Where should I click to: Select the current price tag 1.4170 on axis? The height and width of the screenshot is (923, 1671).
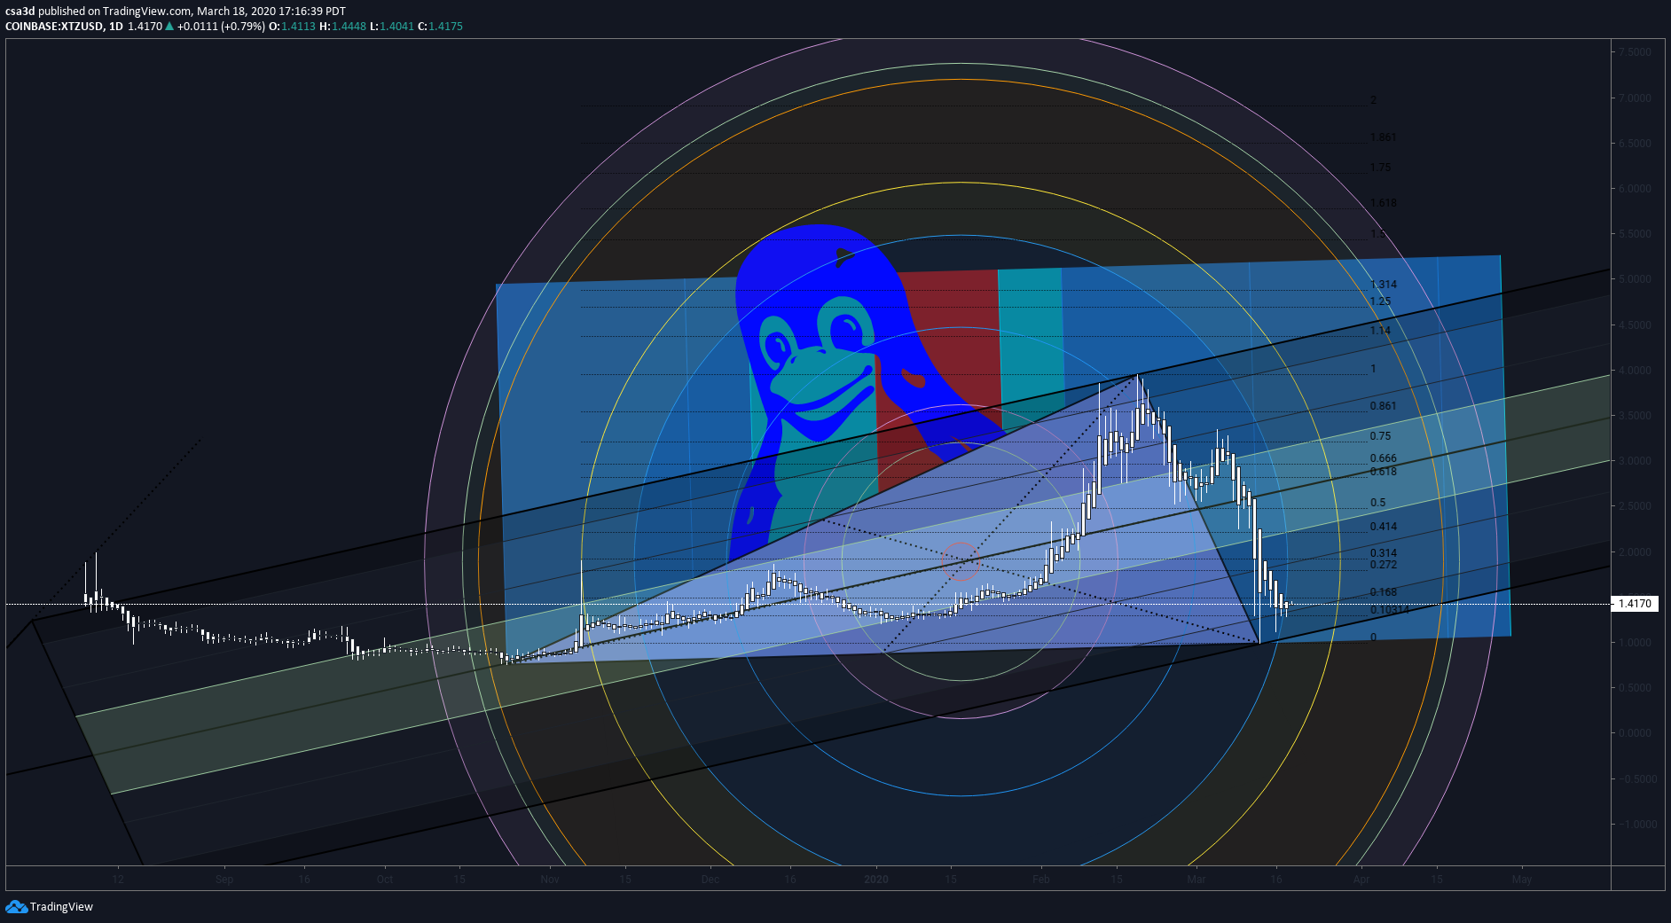(x=1635, y=604)
